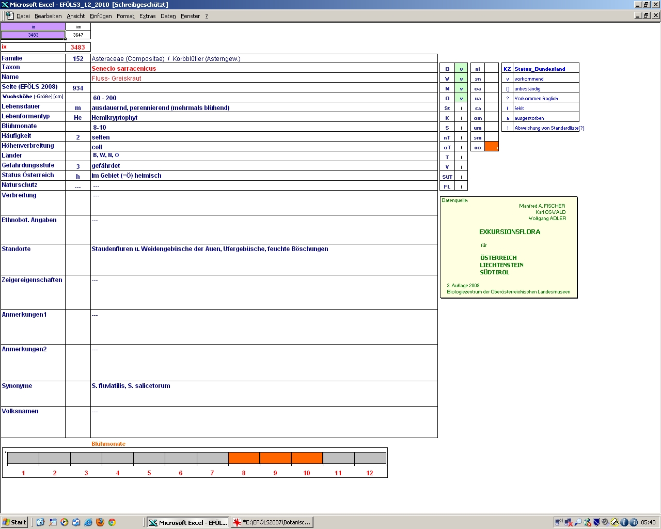This screenshot has width=661, height=529.
Task: Open the Format menu
Action: 125,16
